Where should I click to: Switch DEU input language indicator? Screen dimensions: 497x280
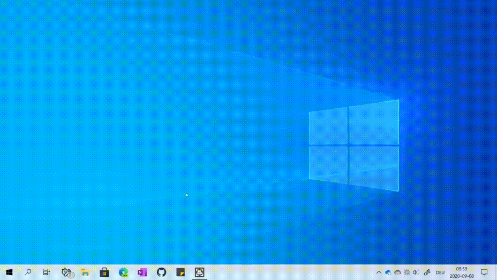pyautogui.click(x=440, y=272)
